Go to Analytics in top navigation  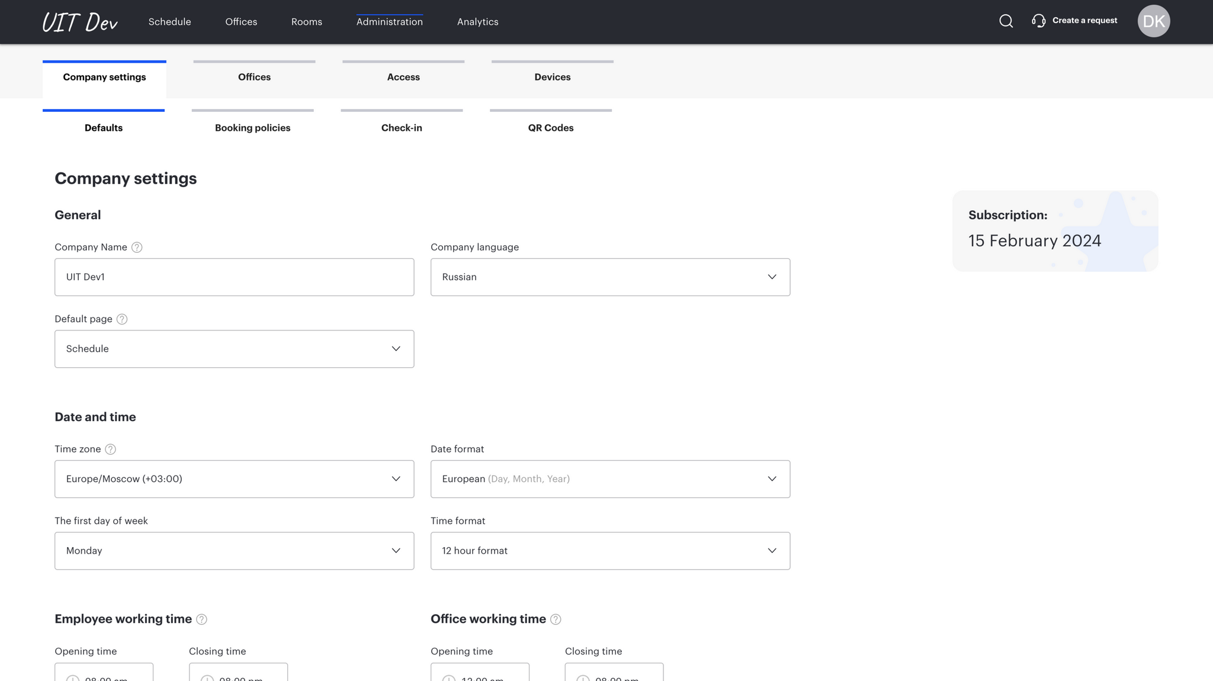click(x=477, y=22)
